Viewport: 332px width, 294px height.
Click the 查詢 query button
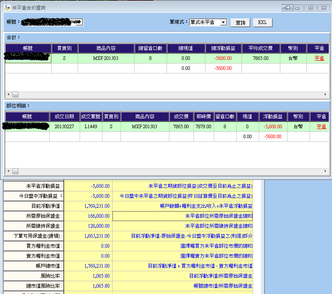tap(240, 22)
